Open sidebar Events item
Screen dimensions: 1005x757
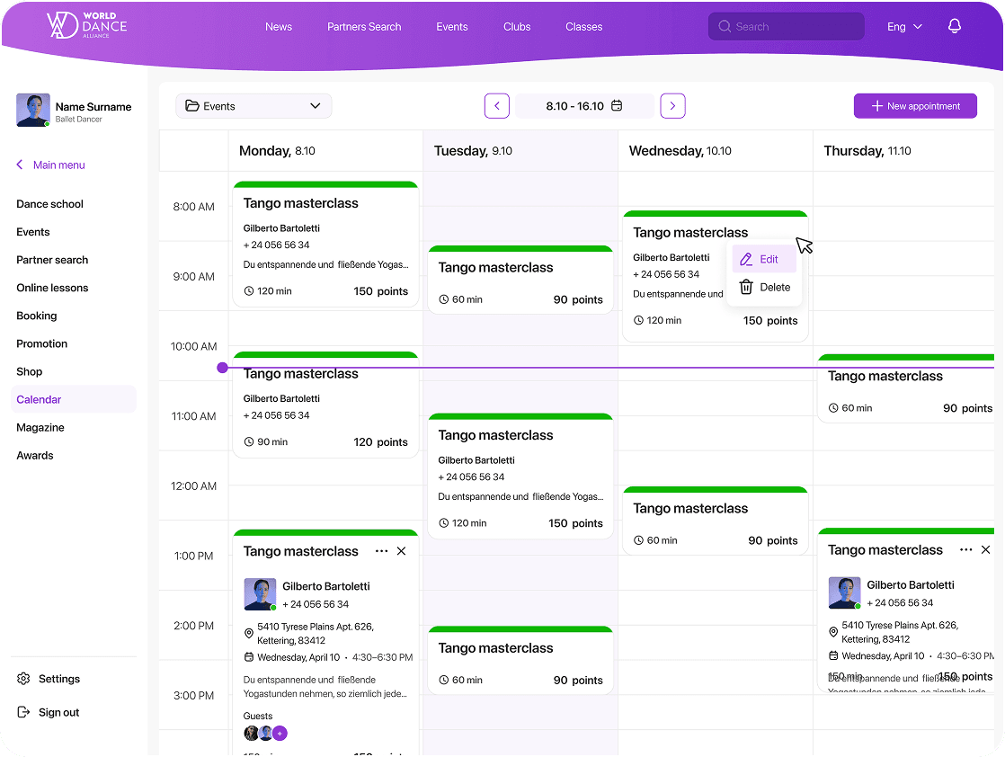[33, 232]
